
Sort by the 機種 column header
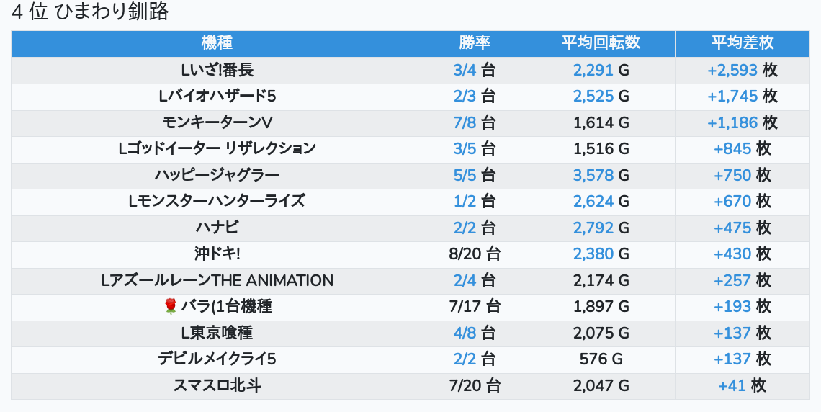pos(217,43)
